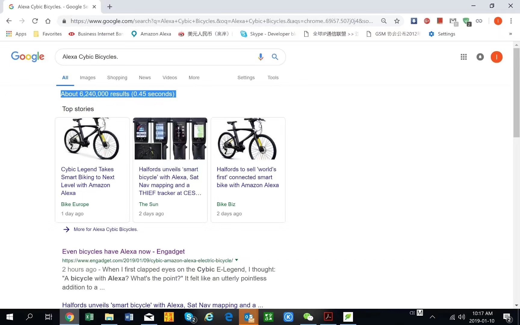This screenshot has width=520, height=325.
Task: Open the Windows Start menu
Action: (x=10, y=317)
